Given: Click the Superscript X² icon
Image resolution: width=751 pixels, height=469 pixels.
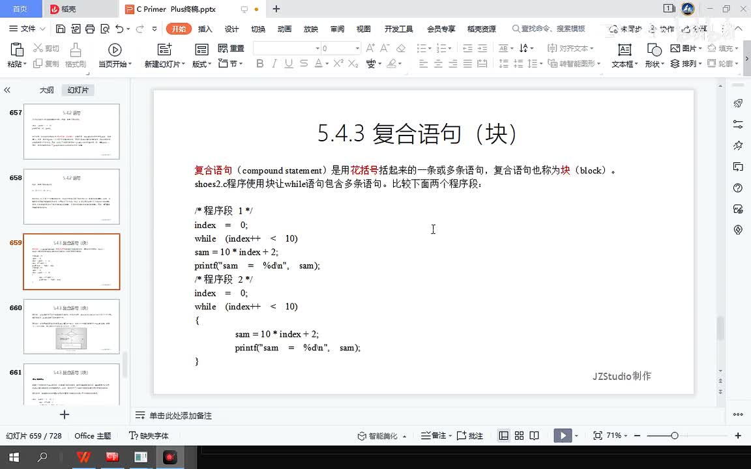Looking at the screenshot, I should (338, 63).
